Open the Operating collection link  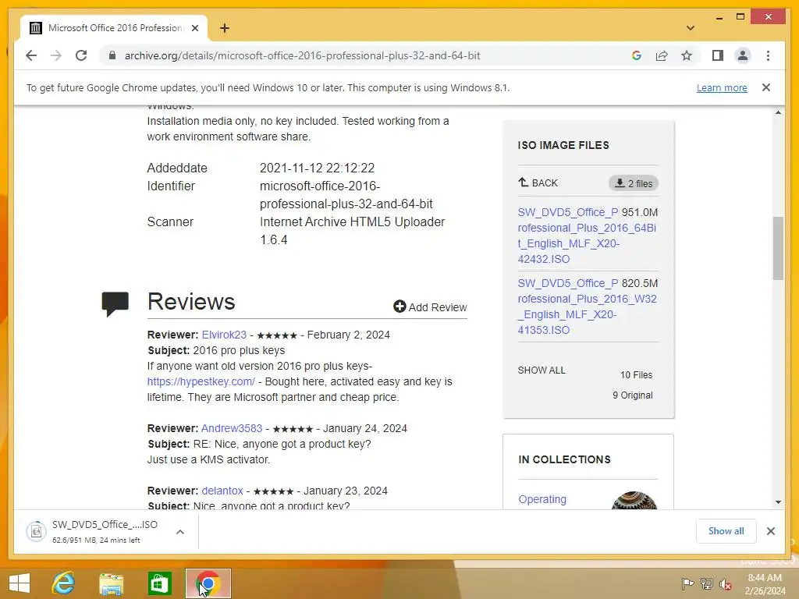point(542,499)
